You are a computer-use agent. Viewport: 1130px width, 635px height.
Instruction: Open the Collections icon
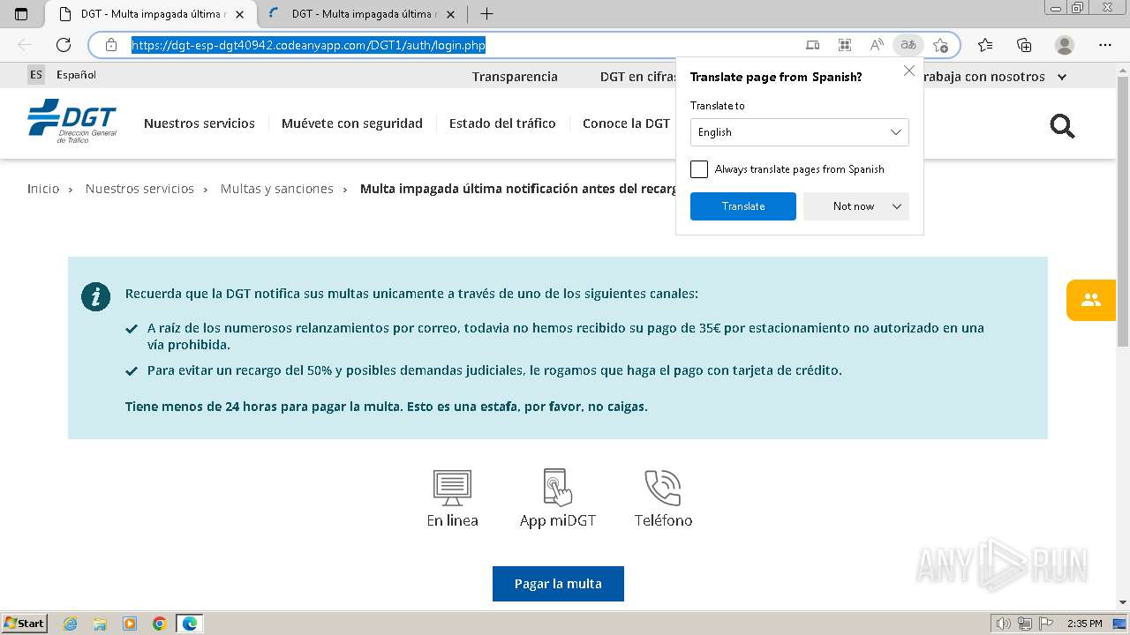tap(1024, 45)
